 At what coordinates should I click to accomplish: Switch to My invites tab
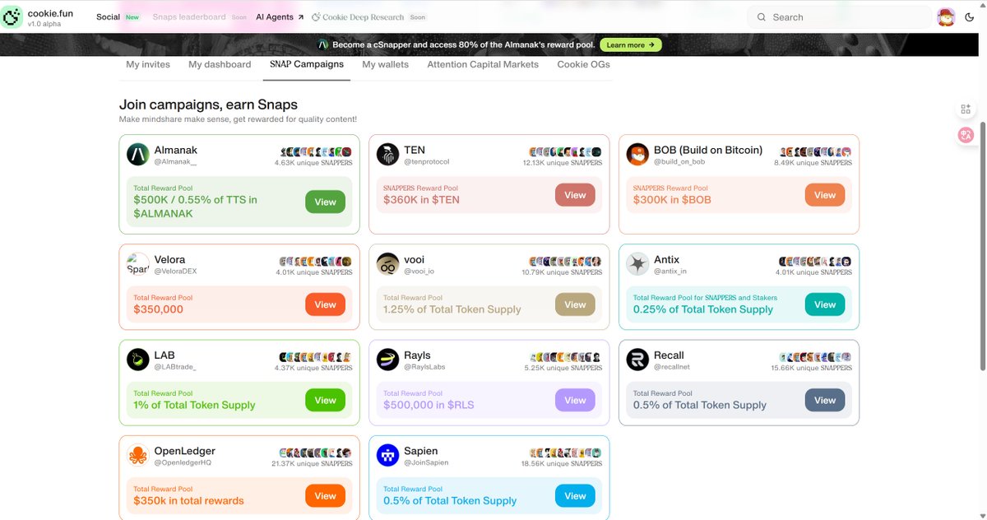tap(148, 64)
